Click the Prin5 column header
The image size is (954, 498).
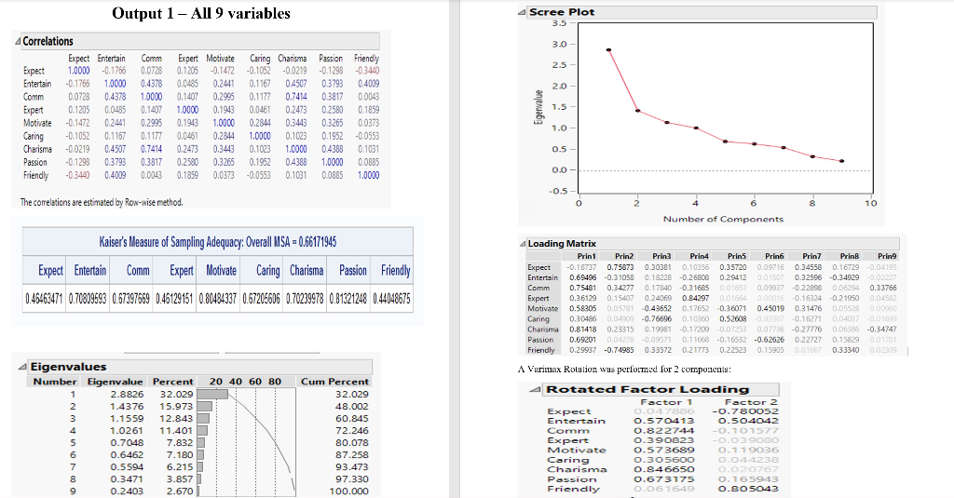pos(737,257)
